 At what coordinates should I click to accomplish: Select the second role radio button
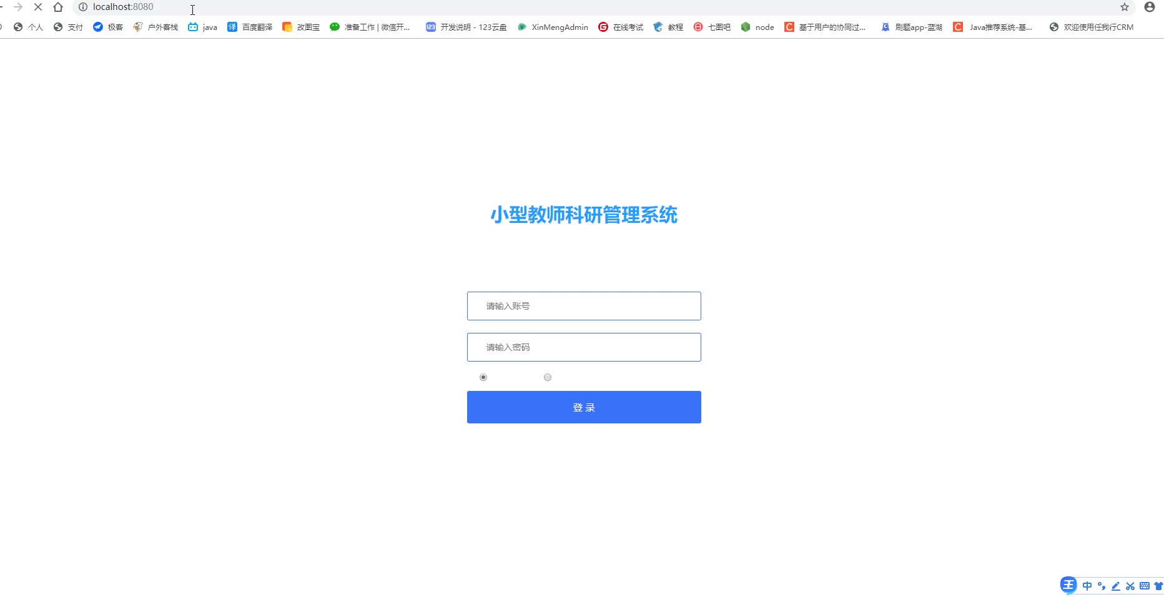548,377
